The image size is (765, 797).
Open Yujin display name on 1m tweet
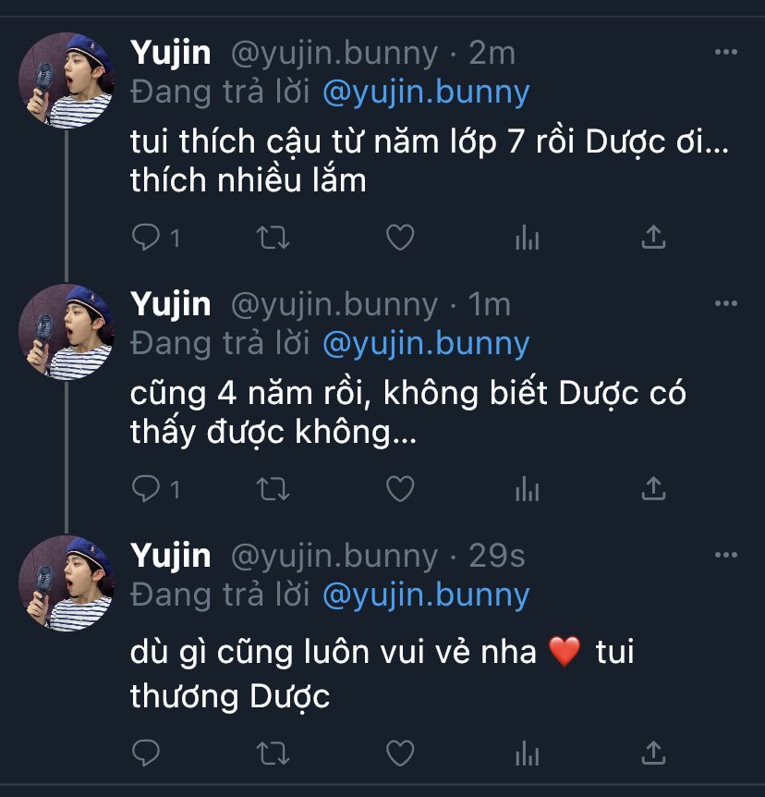pyautogui.click(x=170, y=304)
